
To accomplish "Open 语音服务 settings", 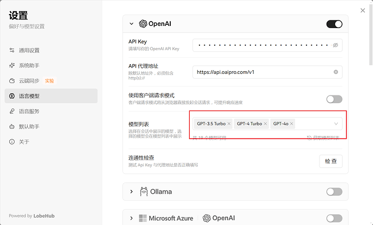I will [51, 111].
